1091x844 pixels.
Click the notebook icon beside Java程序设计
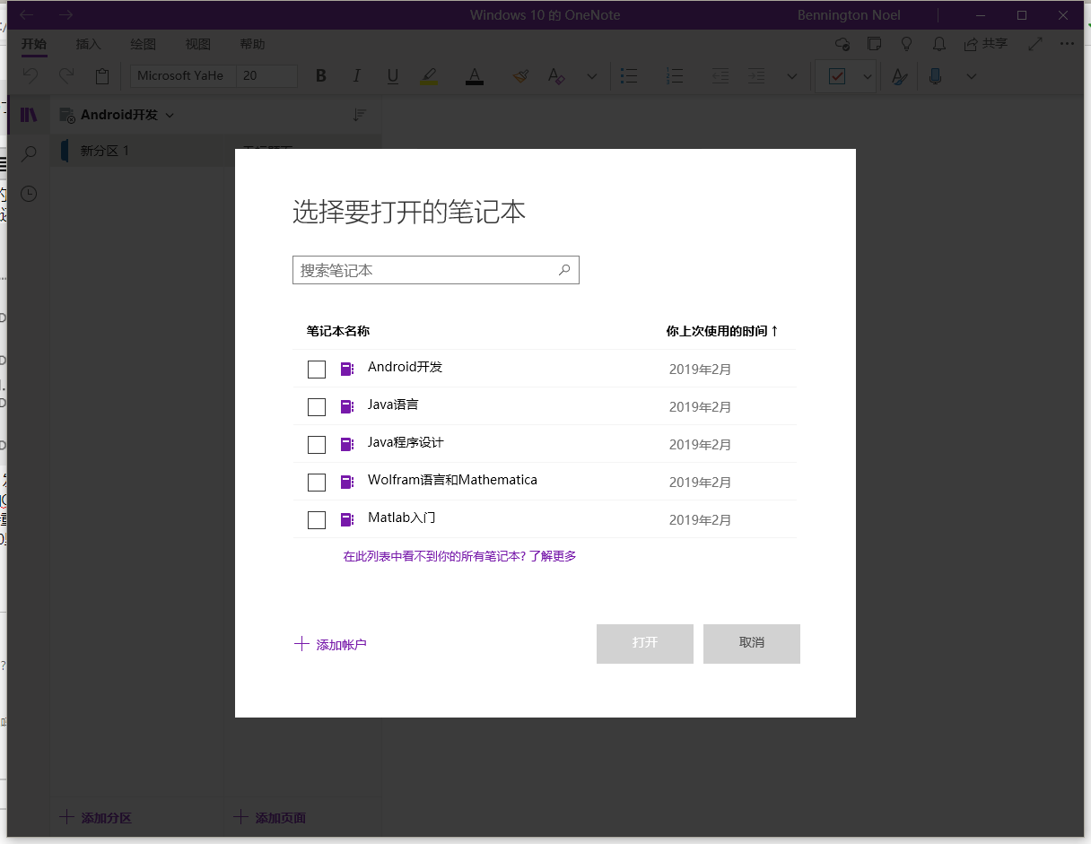coord(347,444)
